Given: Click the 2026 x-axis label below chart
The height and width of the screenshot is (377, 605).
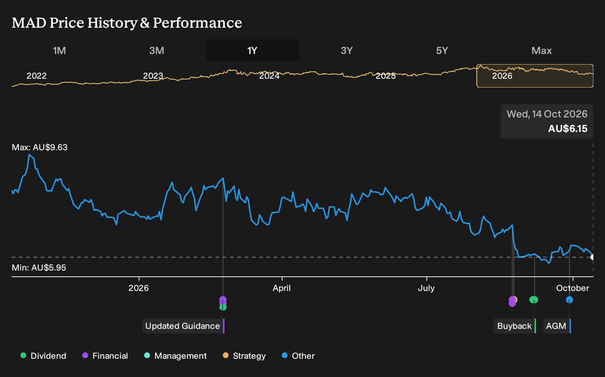Looking at the screenshot, I should click(139, 288).
